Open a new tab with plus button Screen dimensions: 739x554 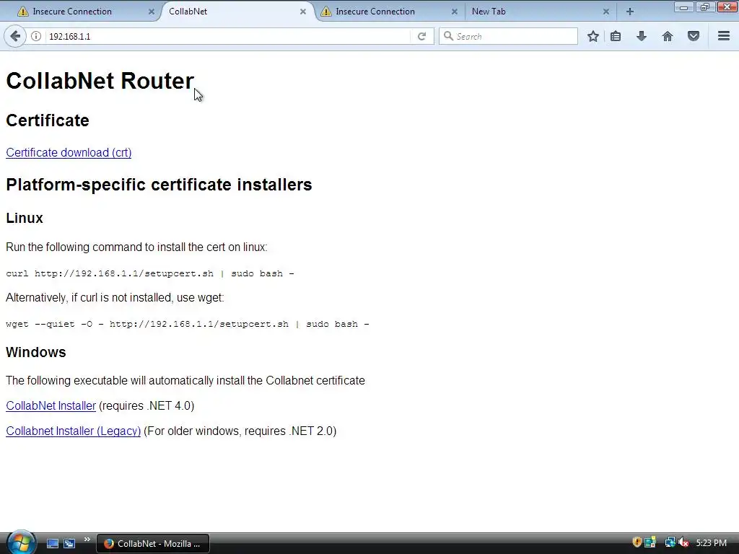[x=629, y=12]
